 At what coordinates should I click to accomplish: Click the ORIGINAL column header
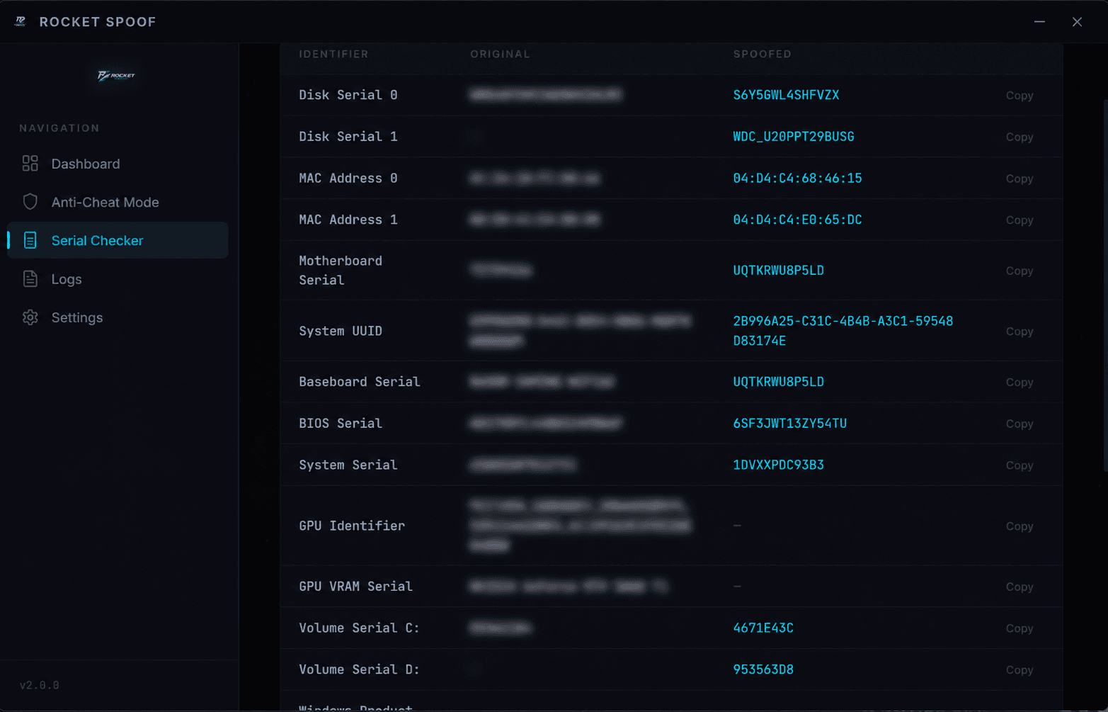(x=500, y=54)
